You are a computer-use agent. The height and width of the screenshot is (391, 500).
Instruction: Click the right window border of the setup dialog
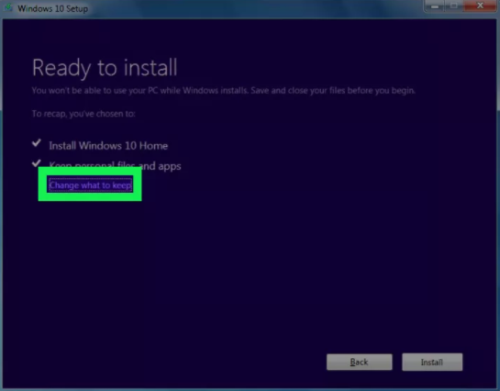click(x=498, y=204)
